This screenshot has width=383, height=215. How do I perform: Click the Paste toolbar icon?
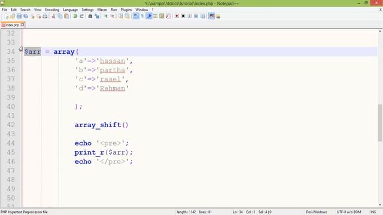point(66,16)
